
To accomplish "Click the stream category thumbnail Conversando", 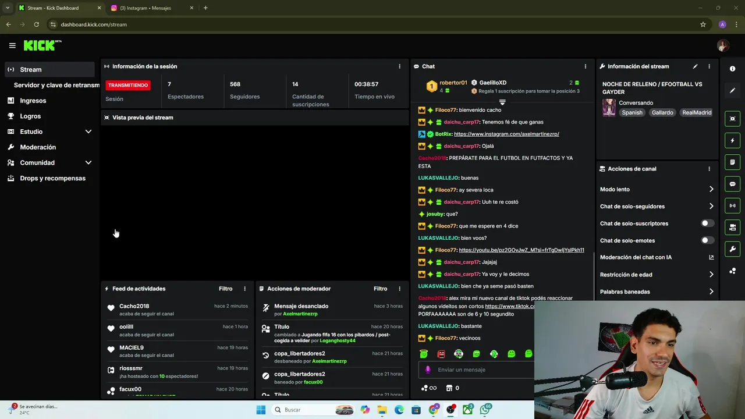I will point(609,108).
